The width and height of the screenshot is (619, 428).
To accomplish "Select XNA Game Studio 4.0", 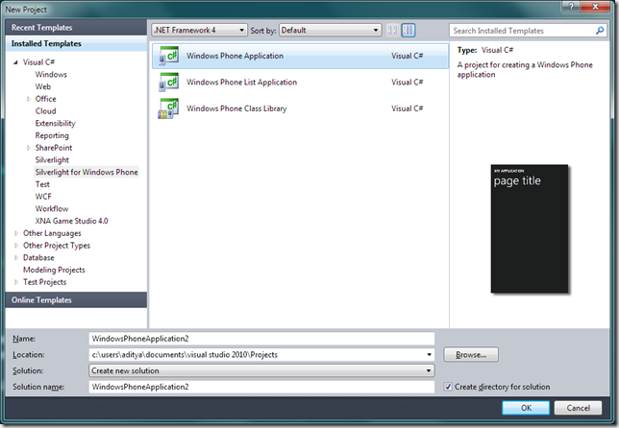I will pyautogui.click(x=71, y=221).
